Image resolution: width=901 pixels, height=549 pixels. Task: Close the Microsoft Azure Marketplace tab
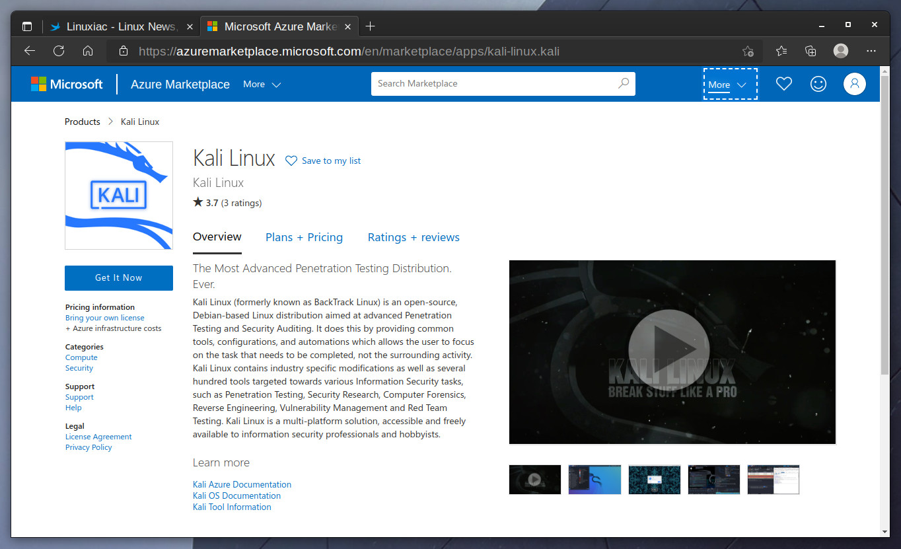[x=348, y=26]
